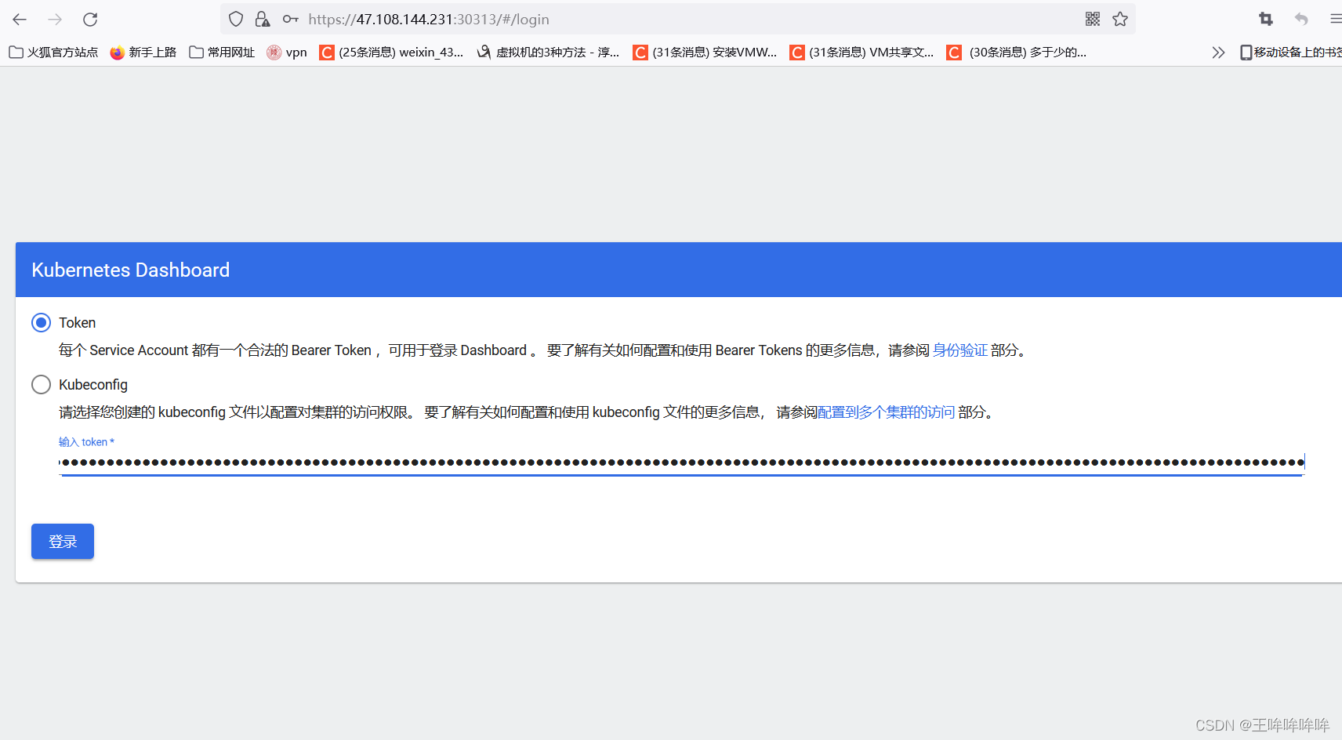Open the weixin_43 CSDN bookmark

pos(391,53)
